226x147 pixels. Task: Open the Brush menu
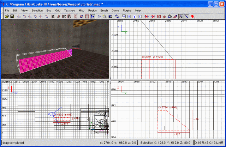click(104, 11)
